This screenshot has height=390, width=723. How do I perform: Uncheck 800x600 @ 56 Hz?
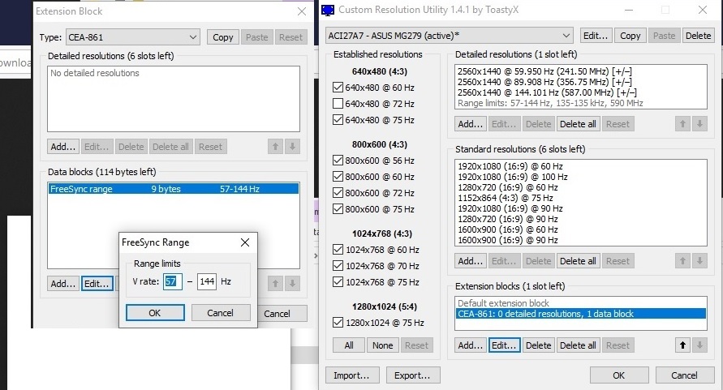pyautogui.click(x=338, y=161)
